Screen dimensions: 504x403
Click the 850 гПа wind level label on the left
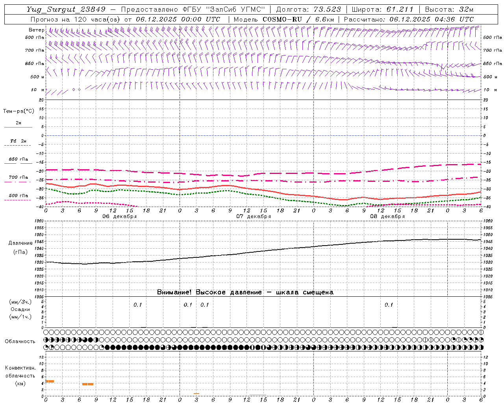click(35, 63)
